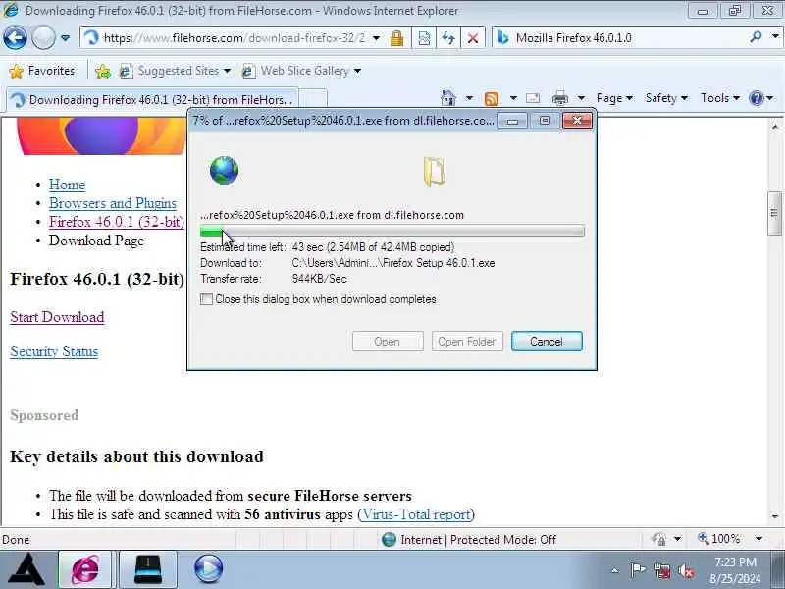Click the RSS feeds icon
Screen dimensions: 785x589
tap(492, 99)
